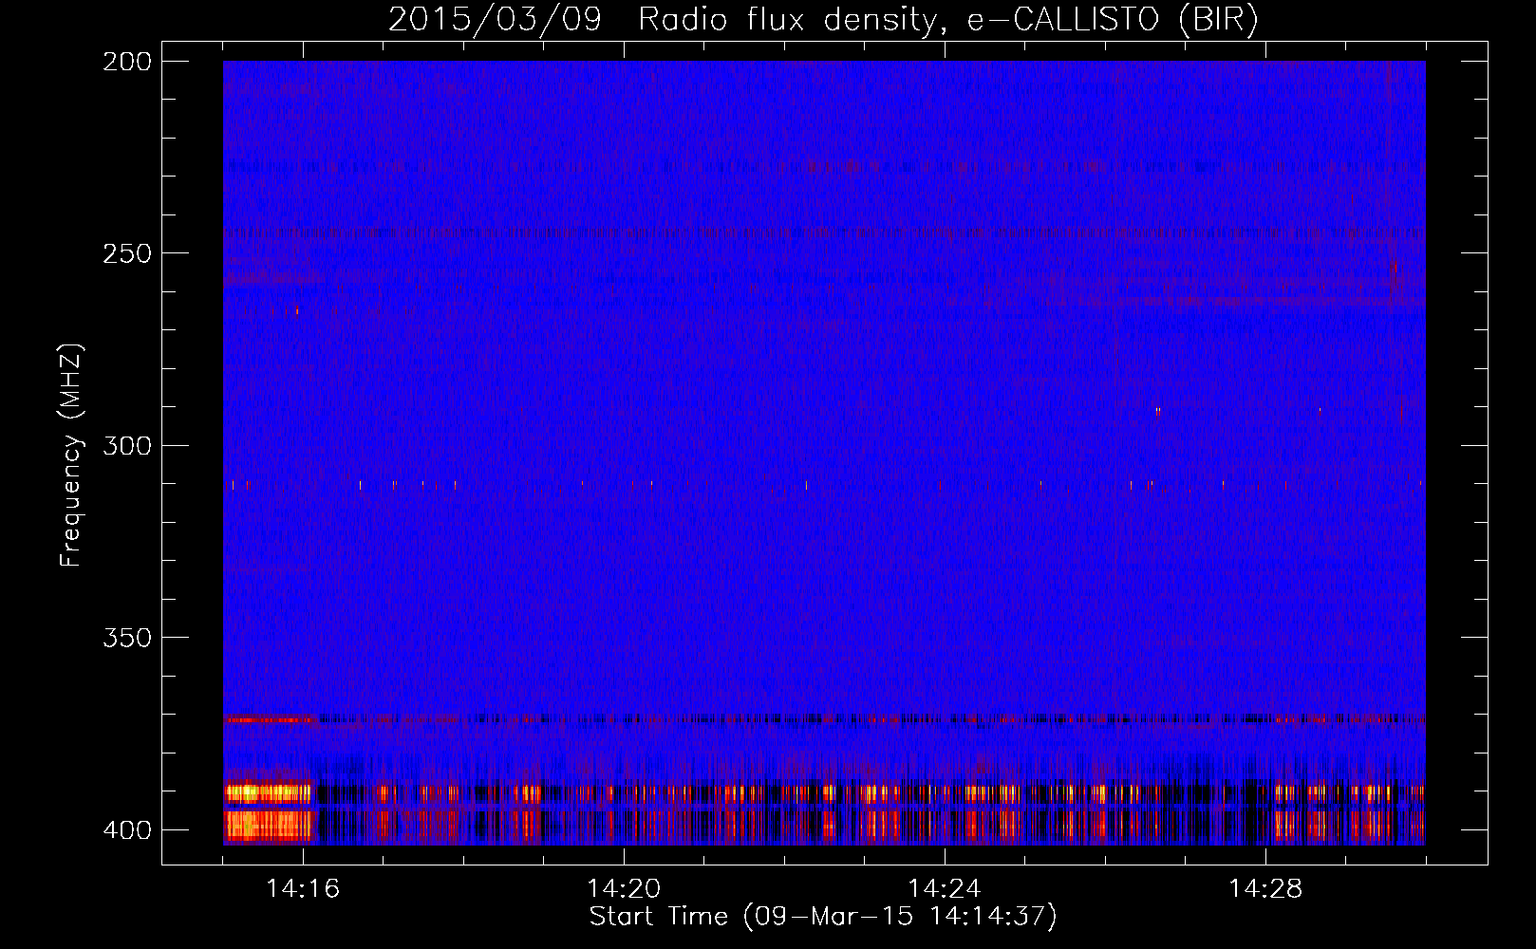Click the plot title "Radio flux density, e-CALLISTO (BIR)"

tap(948, 20)
